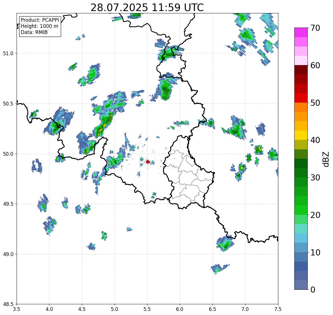
Task: Click the 0 tick on colorbar
Action: (x=313, y=289)
